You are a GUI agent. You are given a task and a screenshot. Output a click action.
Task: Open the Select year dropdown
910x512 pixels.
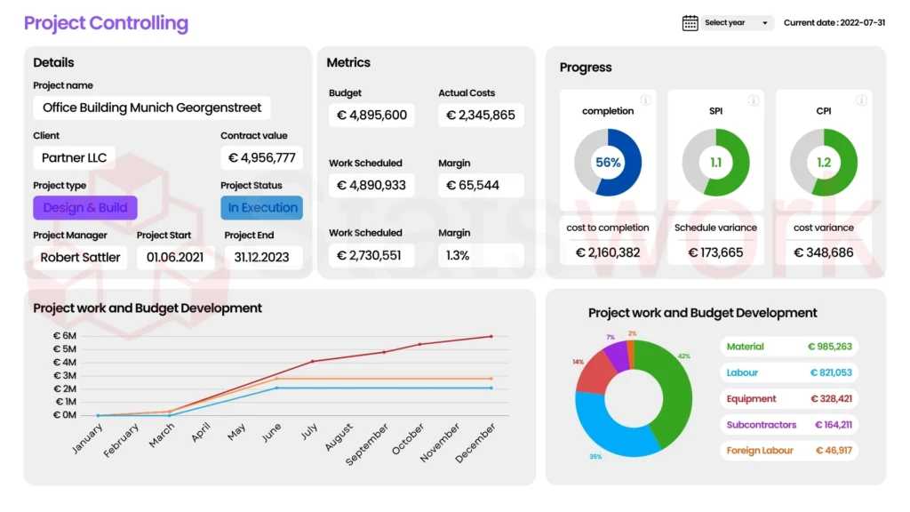pyautogui.click(x=737, y=23)
